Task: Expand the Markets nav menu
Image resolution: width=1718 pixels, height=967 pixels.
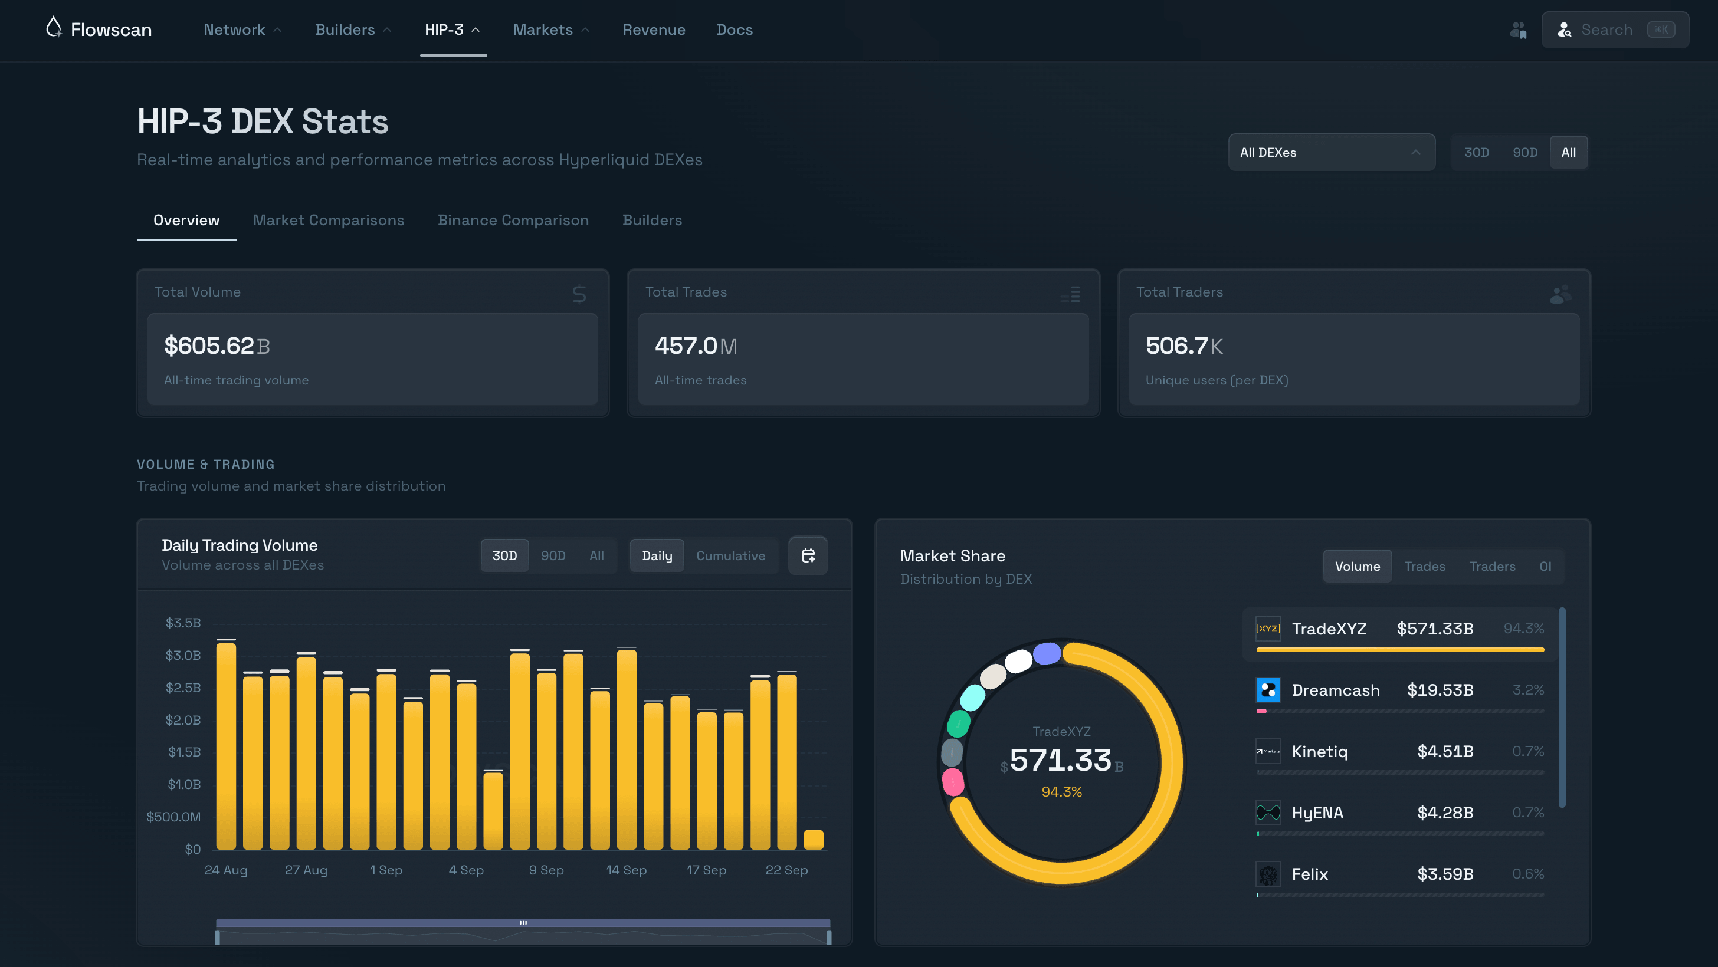Action: 551,30
